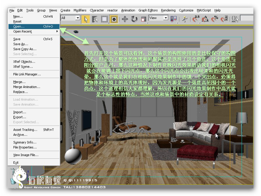261x196 pixels.
Task: Toggle the Percent Snap icon
Action: [x=215, y=19]
